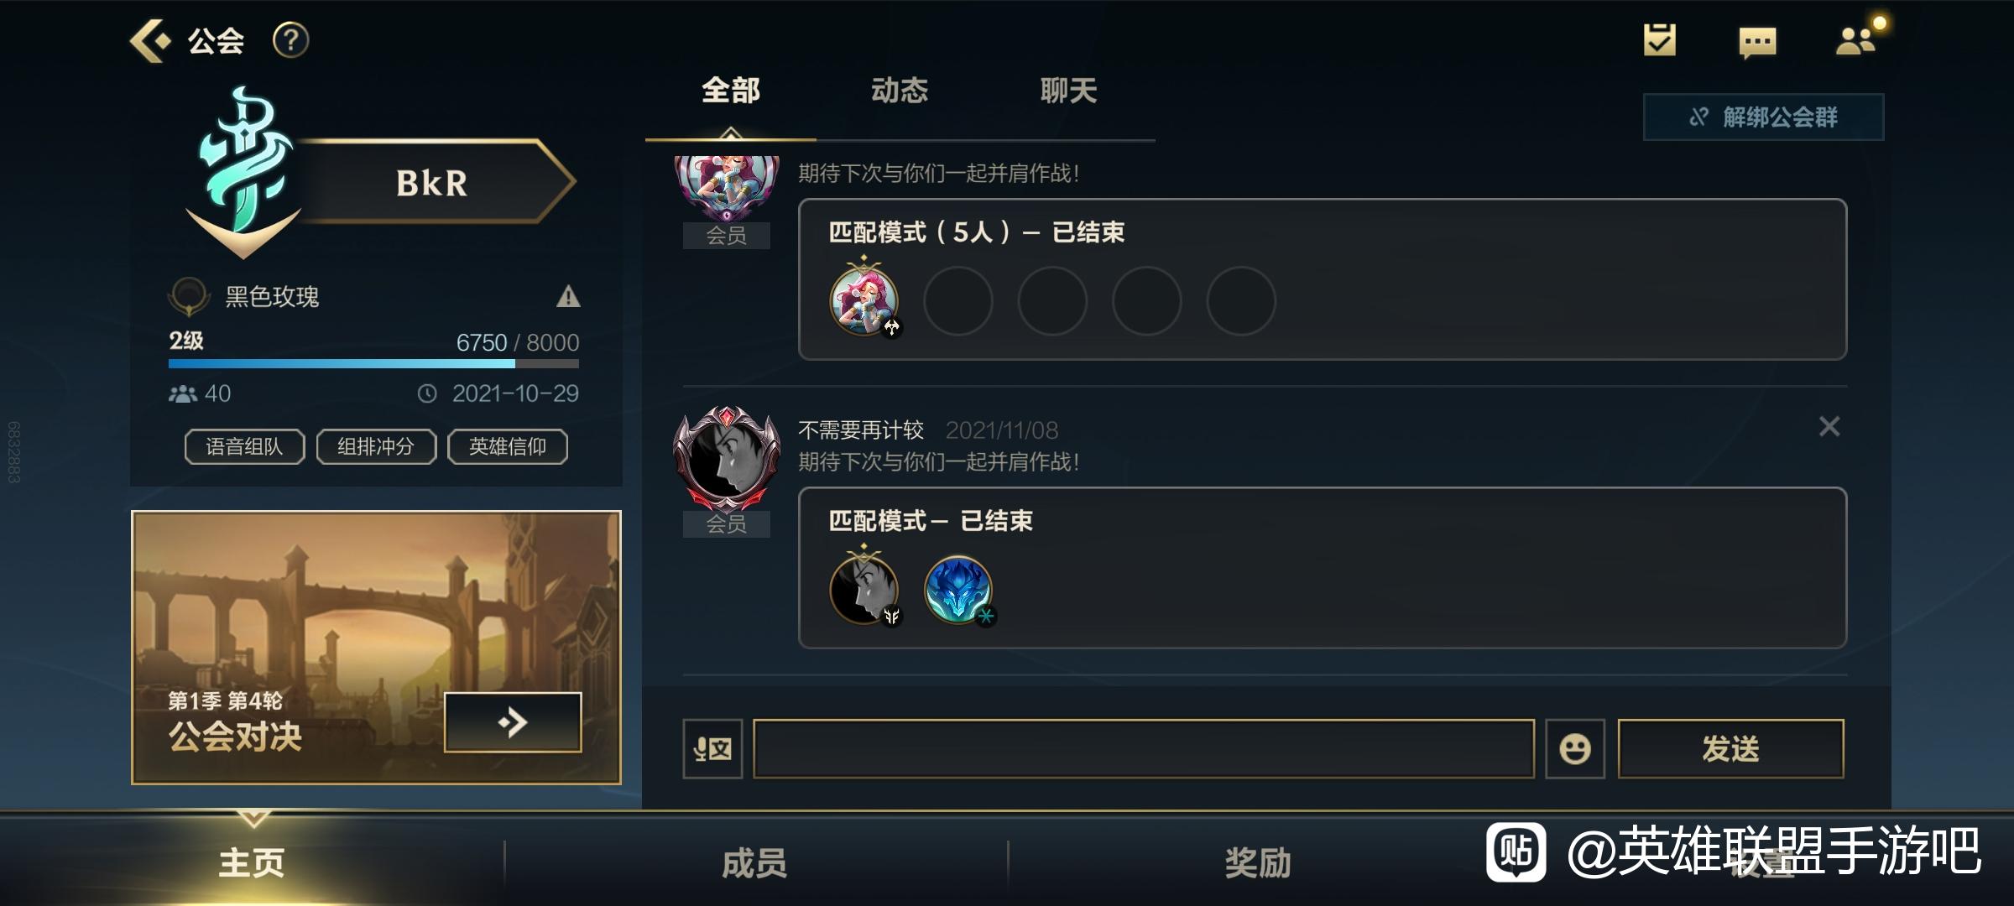
Task: Switch to the 聊天 tab
Action: coord(1068,91)
